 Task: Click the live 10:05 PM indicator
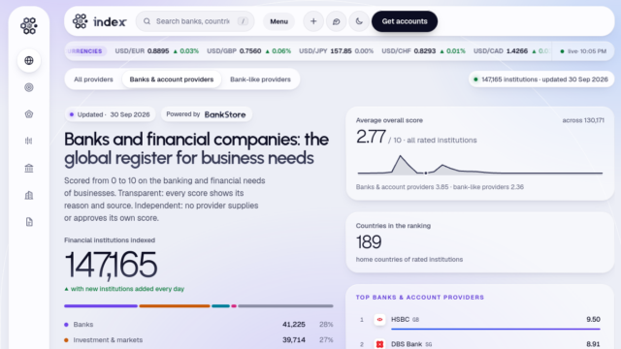[583, 51]
